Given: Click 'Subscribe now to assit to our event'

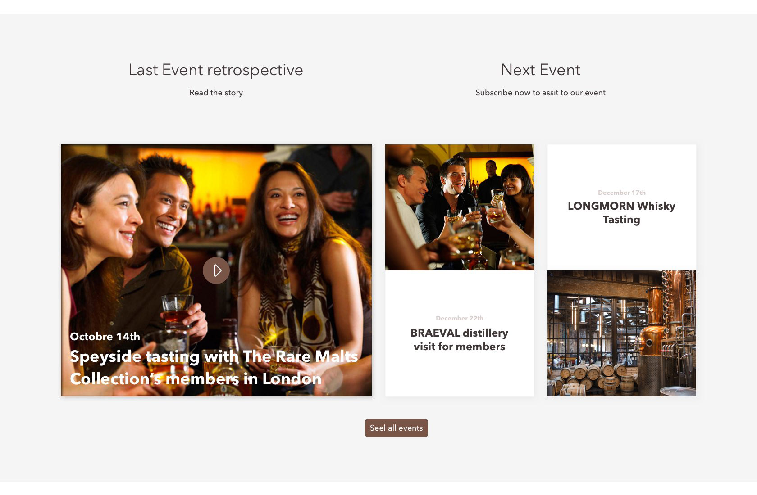Looking at the screenshot, I should pos(540,93).
